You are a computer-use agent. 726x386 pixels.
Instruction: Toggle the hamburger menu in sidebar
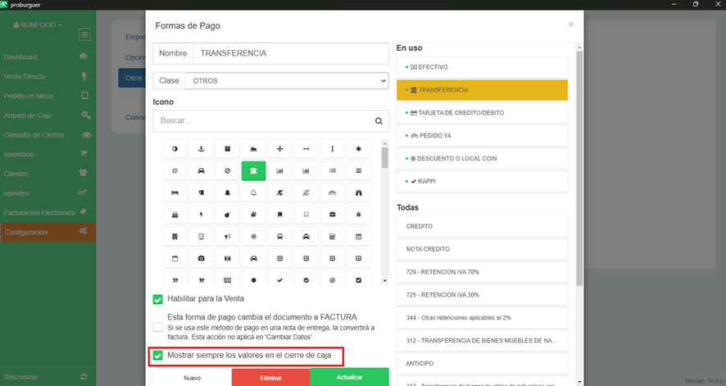(84, 34)
